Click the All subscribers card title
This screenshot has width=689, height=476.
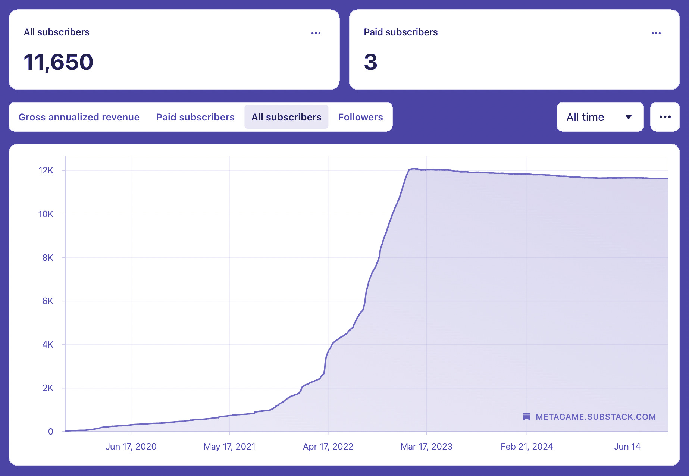[57, 32]
